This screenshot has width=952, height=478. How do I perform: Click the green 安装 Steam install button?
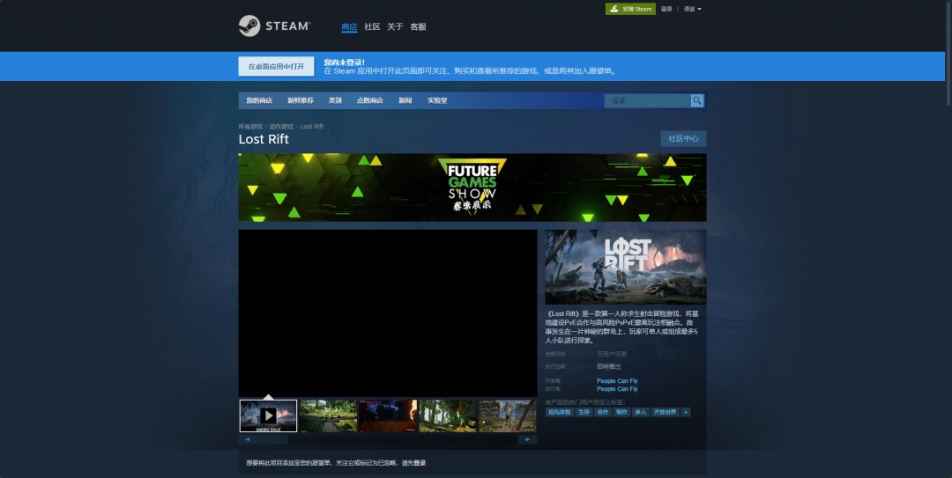coord(630,9)
